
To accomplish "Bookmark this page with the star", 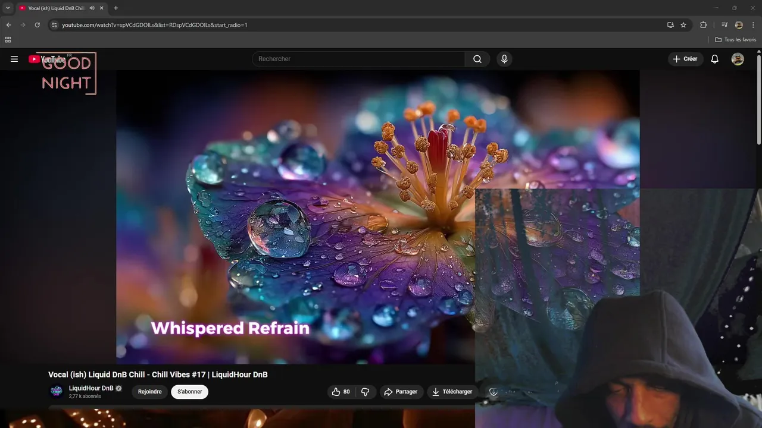I will click(683, 25).
